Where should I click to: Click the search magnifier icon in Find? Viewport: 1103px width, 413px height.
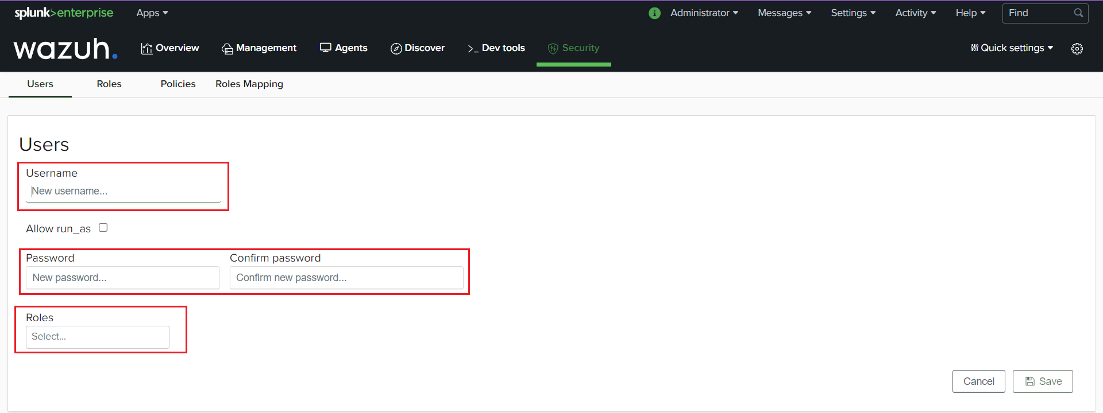point(1078,13)
